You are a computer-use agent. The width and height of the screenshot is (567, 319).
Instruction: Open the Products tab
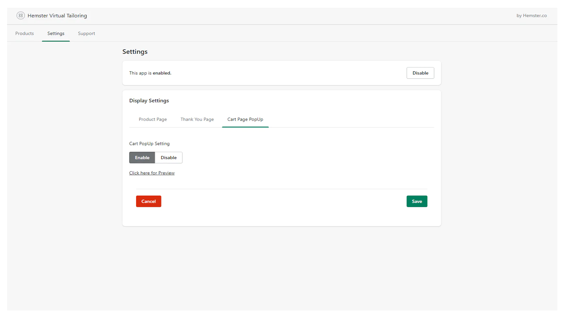pos(24,33)
